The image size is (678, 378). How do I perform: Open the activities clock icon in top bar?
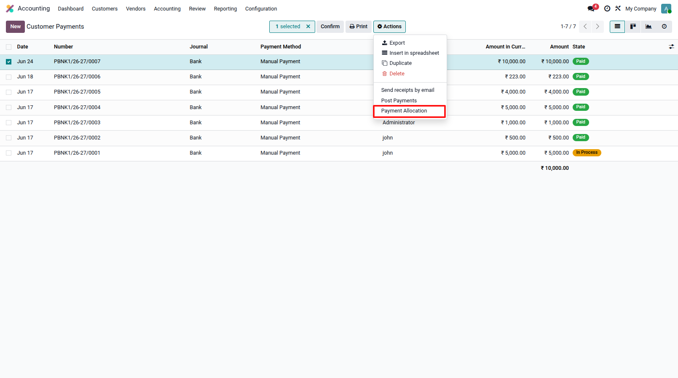pyautogui.click(x=607, y=8)
